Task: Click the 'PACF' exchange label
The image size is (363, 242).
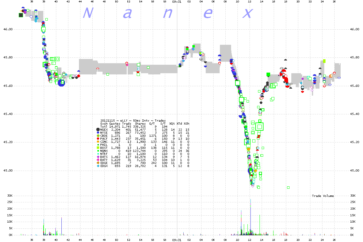Action: point(104,139)
